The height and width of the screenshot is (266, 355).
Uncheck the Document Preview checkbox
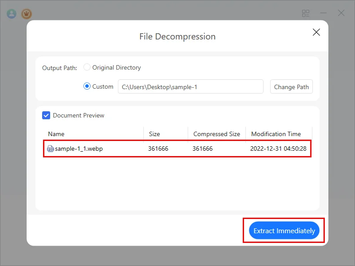click(x=46, y=115)
